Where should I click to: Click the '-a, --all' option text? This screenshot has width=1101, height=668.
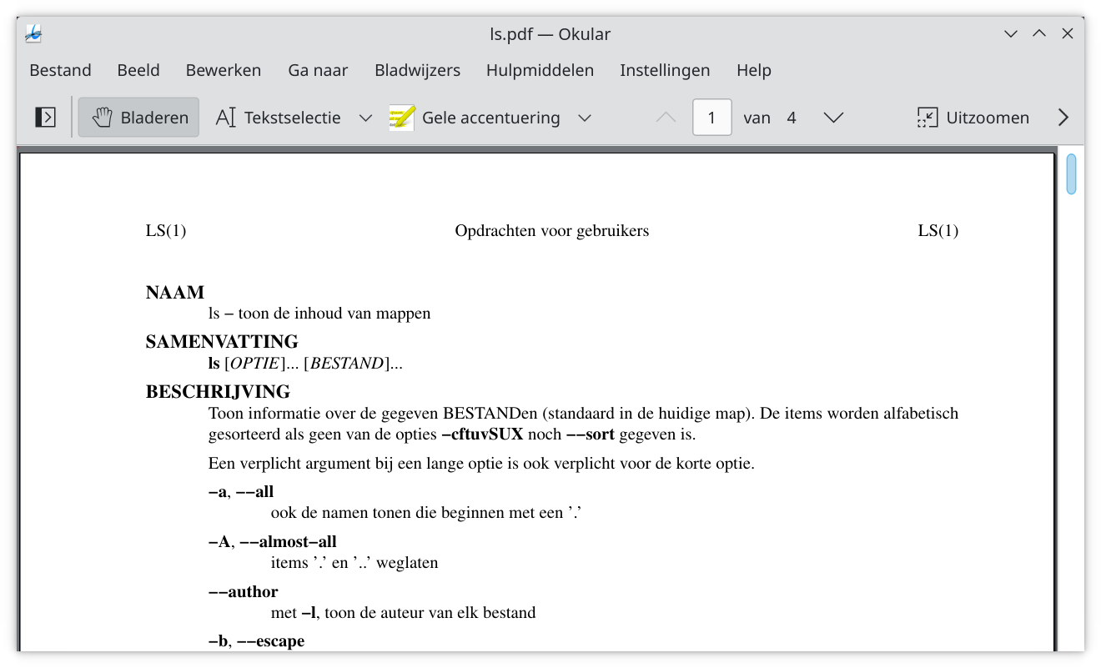pyautogui.click(x=241, y=492)
